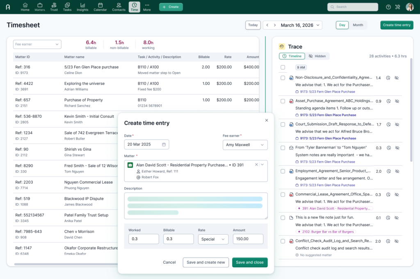Add time for Non-Disclosure activity clock icon
The height and width of the screenshot is (279, 420).
(x=388, y=78)
